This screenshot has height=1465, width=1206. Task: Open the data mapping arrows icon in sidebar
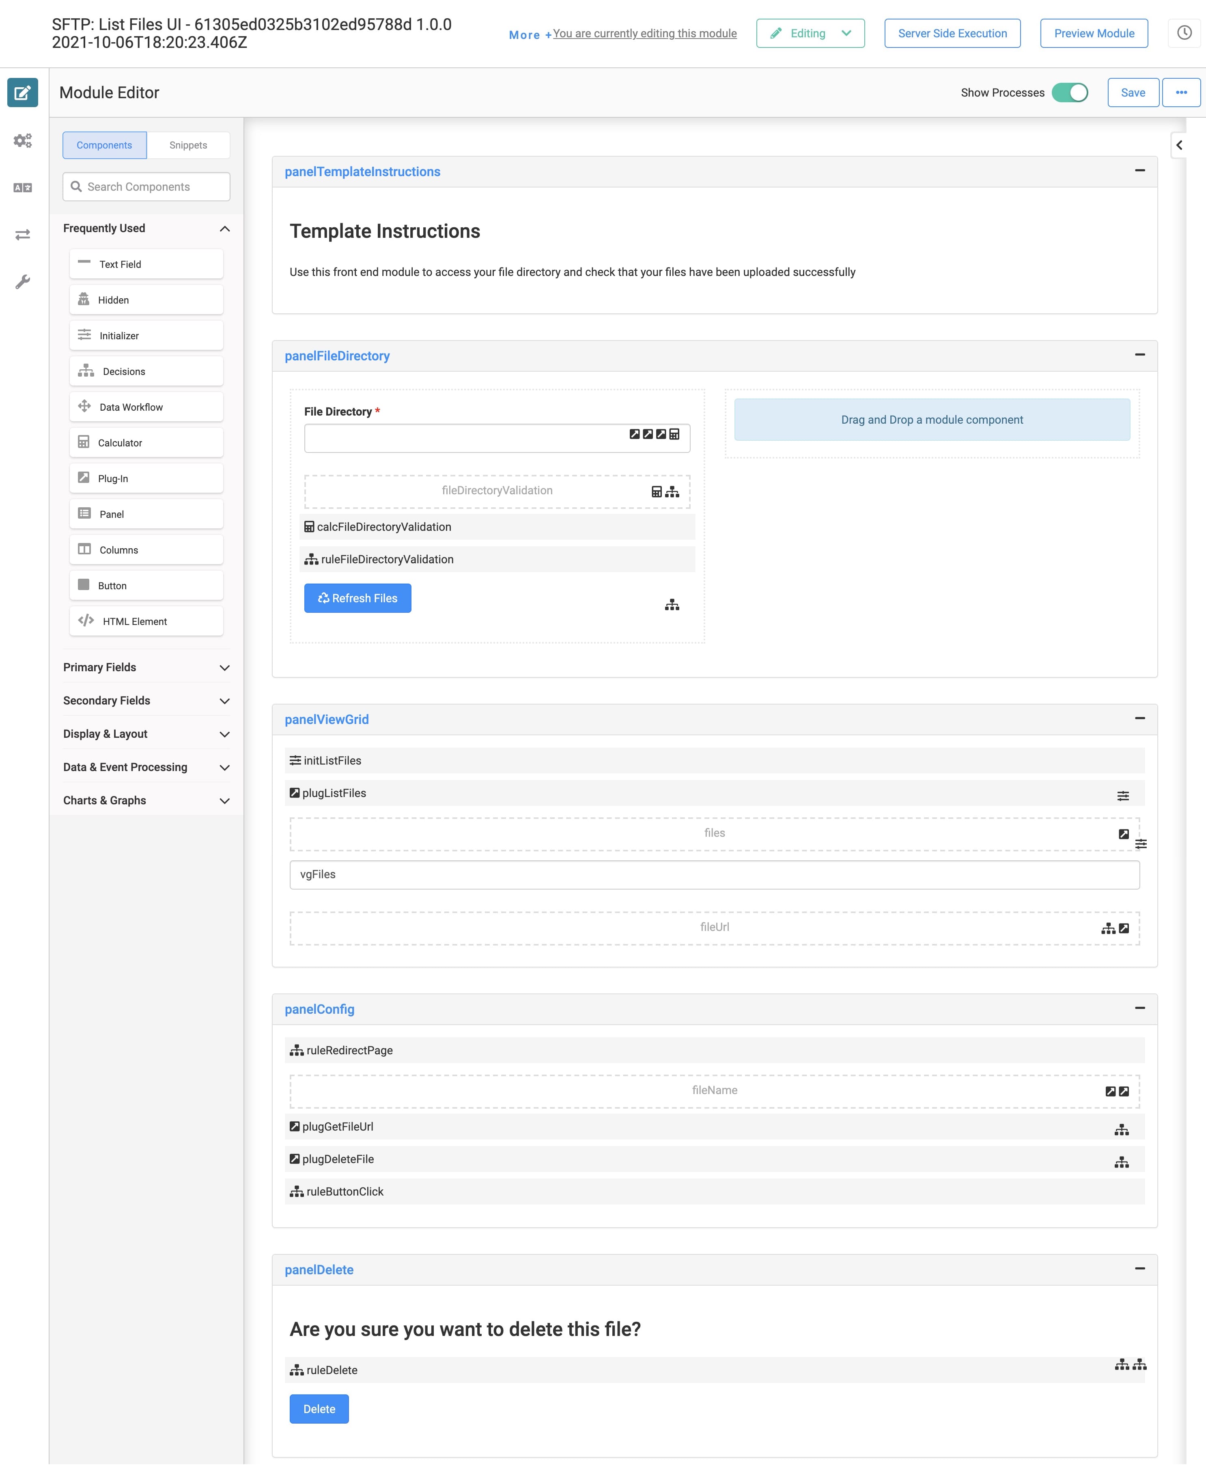tap(22, 235)
